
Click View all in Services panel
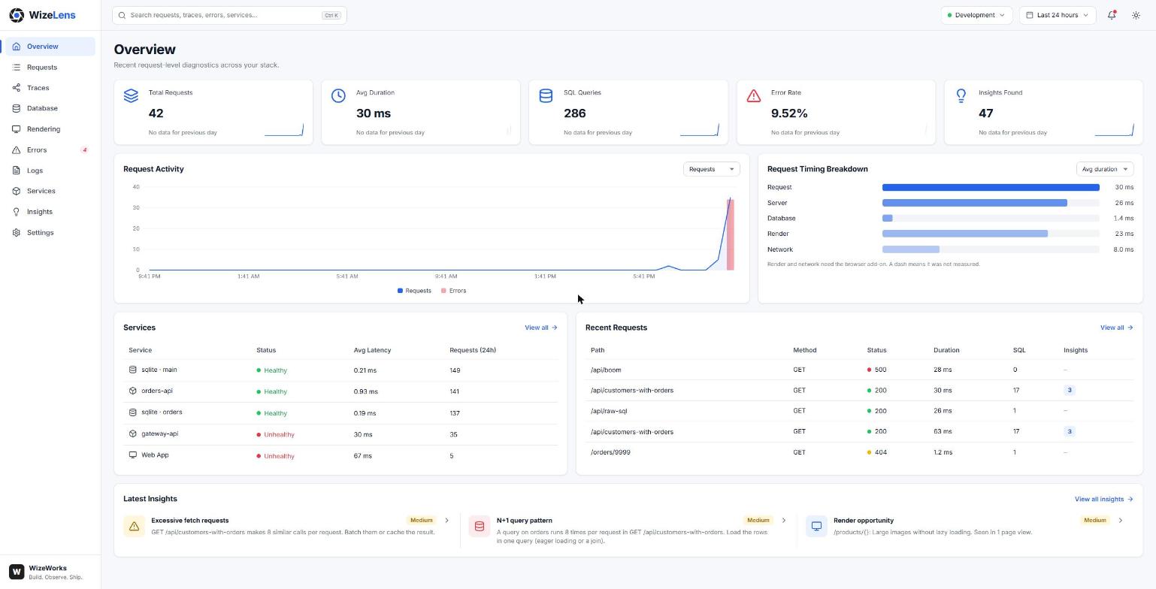click(x=541, y=328)
